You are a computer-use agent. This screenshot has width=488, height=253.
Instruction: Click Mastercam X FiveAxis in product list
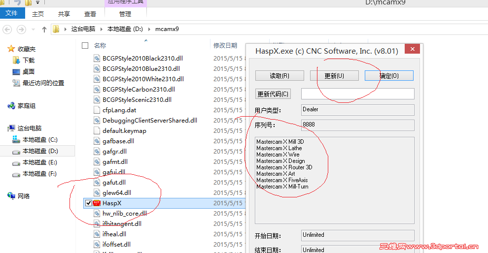click(x=282, y=180)
